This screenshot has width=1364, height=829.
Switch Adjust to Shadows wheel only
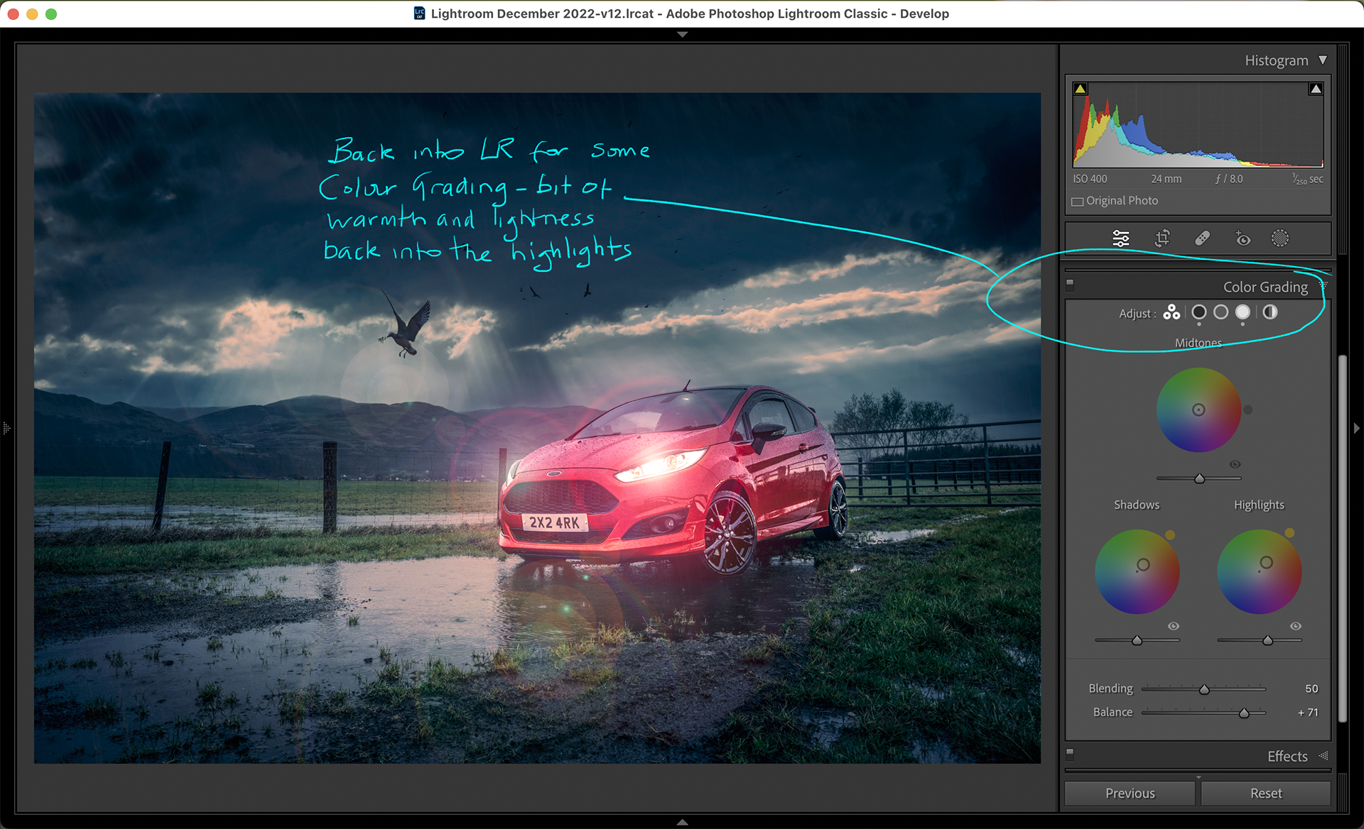(1199, 312)
